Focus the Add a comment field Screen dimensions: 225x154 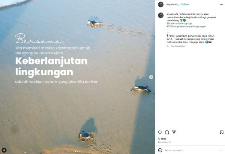pyautogui.click(x=190, y=150)
